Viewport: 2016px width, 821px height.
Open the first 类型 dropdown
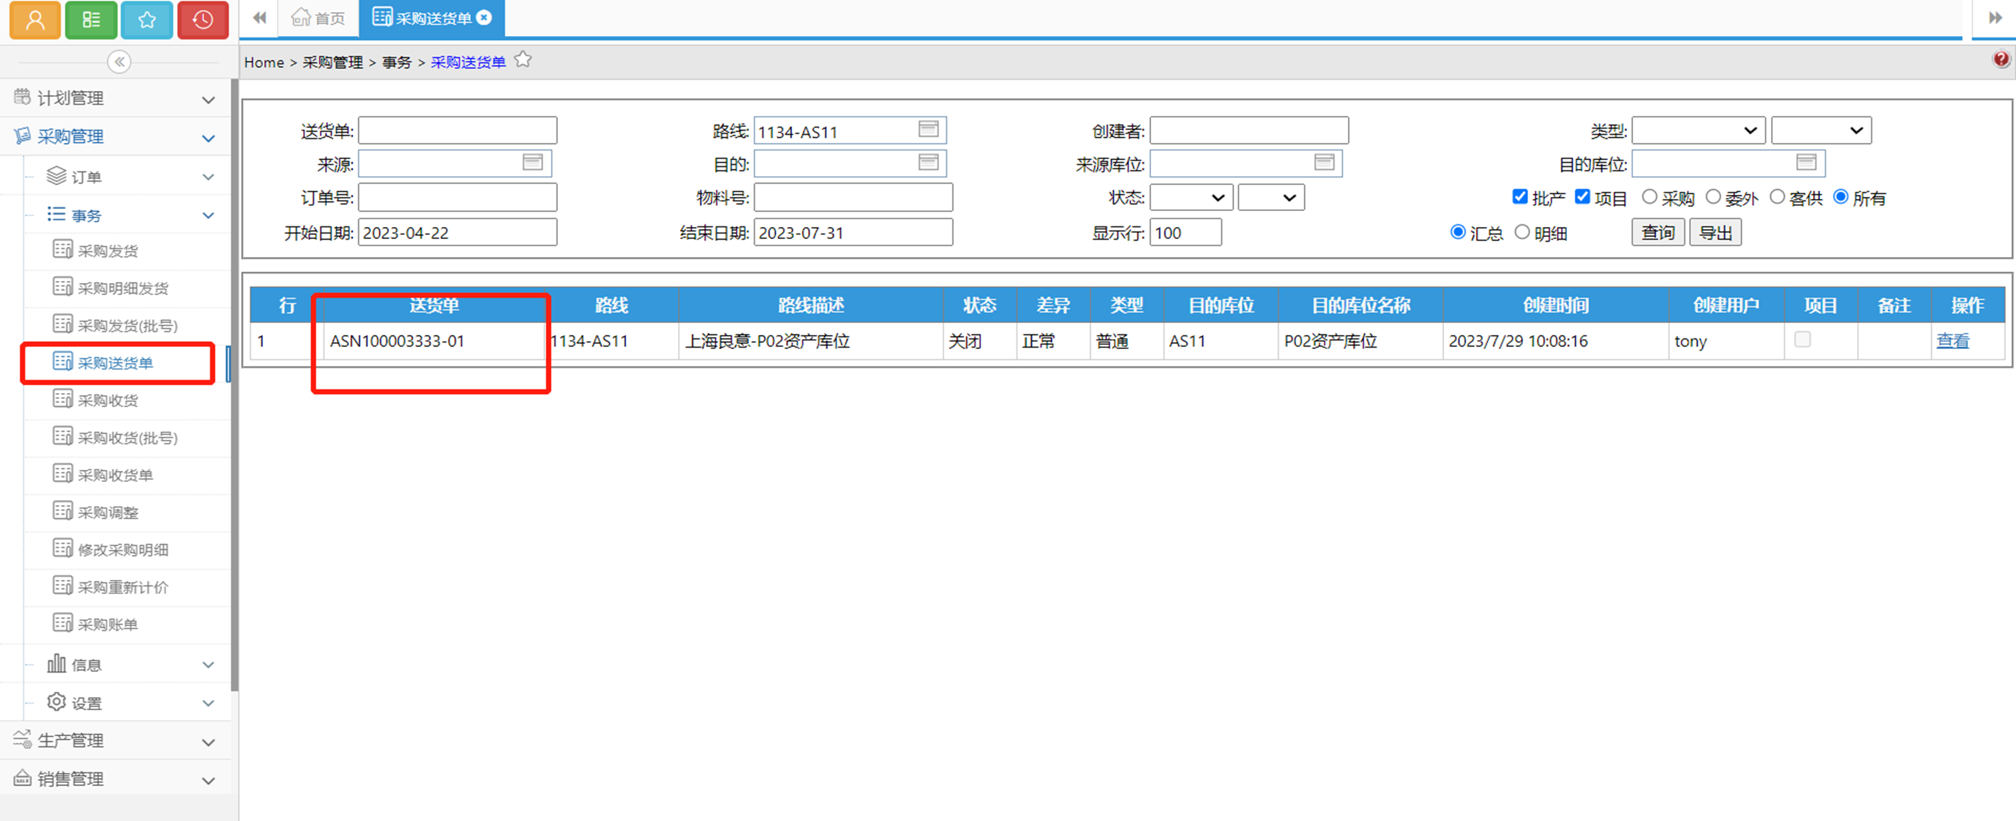tap(1698, 130)
